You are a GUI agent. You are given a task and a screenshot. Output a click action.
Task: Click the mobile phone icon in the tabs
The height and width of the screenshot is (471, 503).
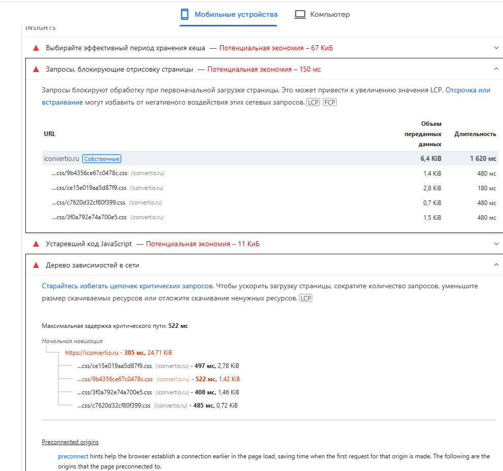[185, 14]
